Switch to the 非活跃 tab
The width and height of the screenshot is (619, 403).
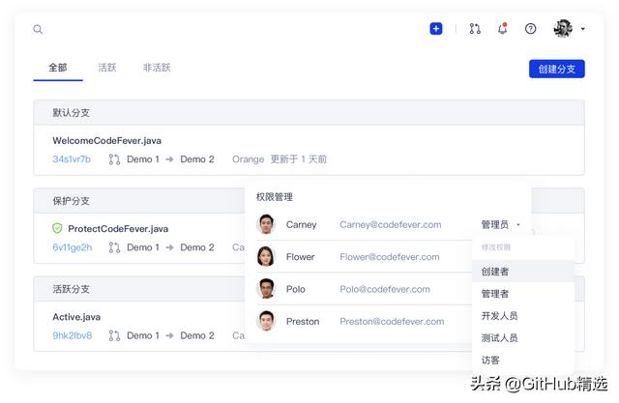click(157, 68)
